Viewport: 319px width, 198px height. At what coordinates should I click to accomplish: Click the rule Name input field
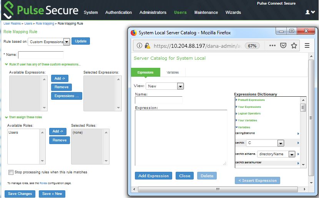click(41, 55)
